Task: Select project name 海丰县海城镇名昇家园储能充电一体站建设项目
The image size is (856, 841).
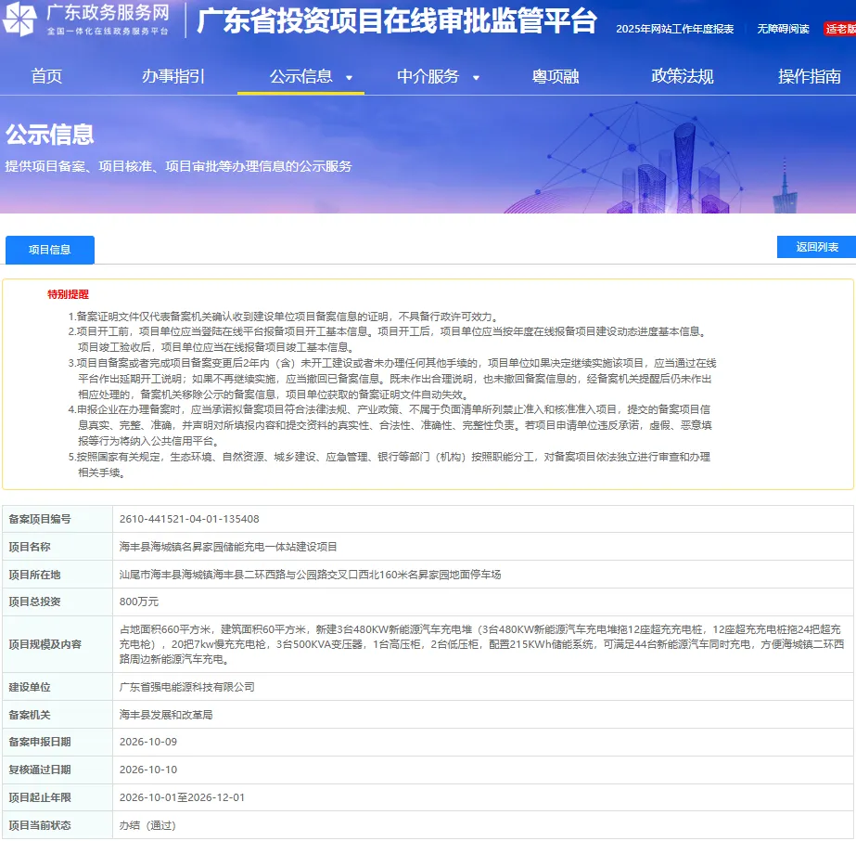Action: point(228,547)
